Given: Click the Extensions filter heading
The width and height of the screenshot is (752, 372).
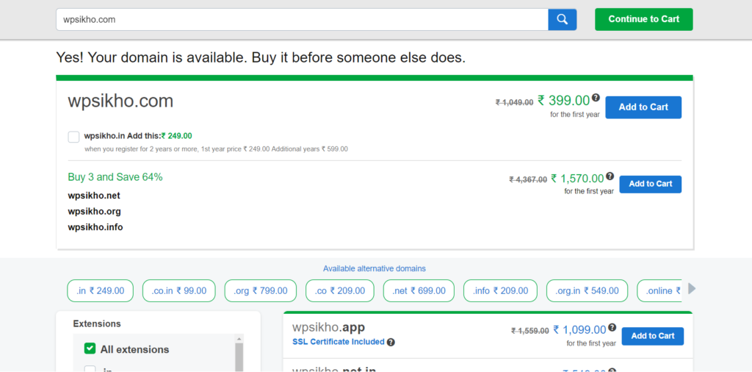Looking at the screenshot, I should (x=97, y=324).
